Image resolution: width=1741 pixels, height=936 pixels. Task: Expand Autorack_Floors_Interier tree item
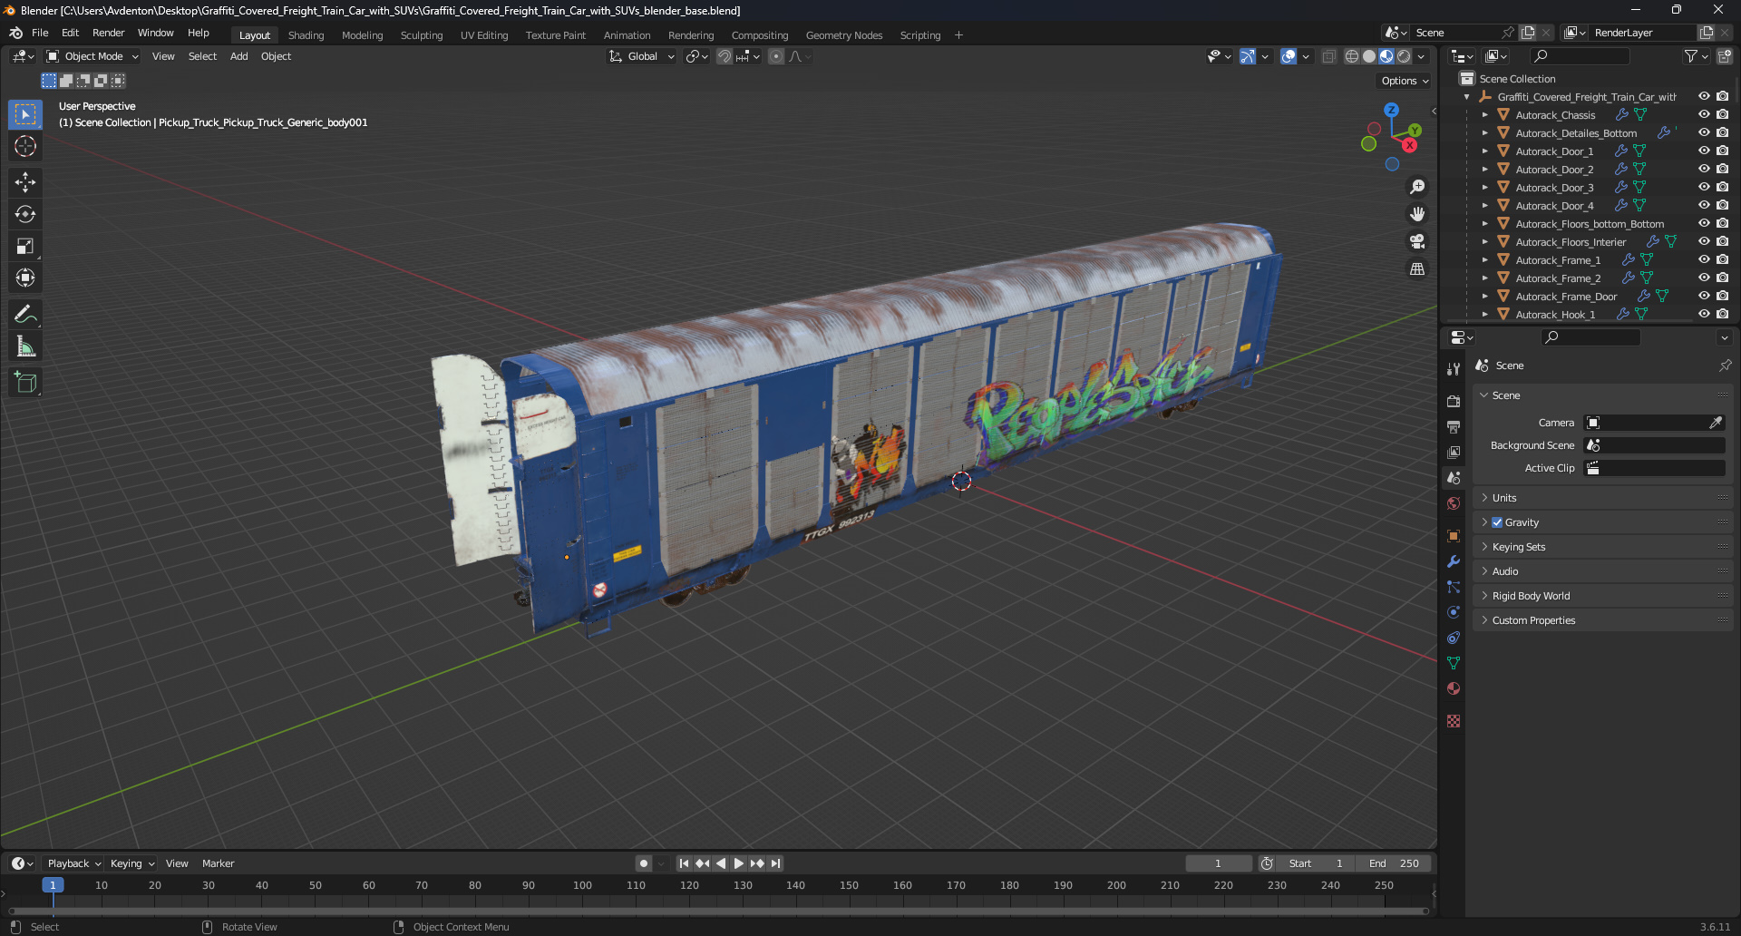(x=1484, y=242)
